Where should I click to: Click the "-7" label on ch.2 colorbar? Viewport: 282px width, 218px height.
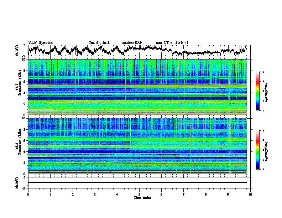[262, 170]
